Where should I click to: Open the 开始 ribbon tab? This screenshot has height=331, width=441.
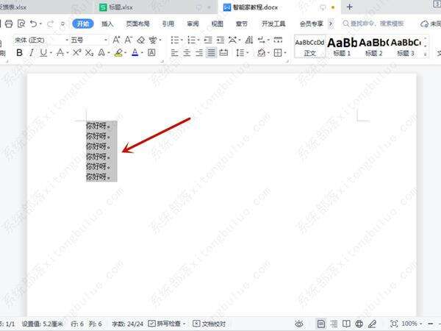pos(83,24)
